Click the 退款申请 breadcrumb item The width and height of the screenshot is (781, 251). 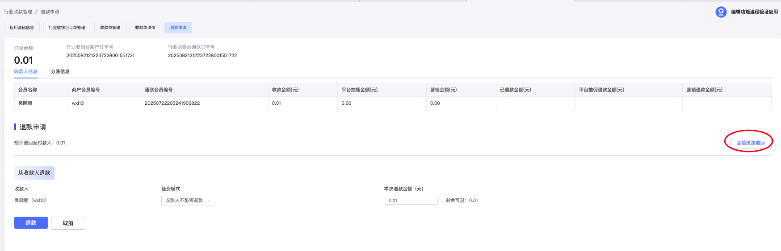pos(50,12)
